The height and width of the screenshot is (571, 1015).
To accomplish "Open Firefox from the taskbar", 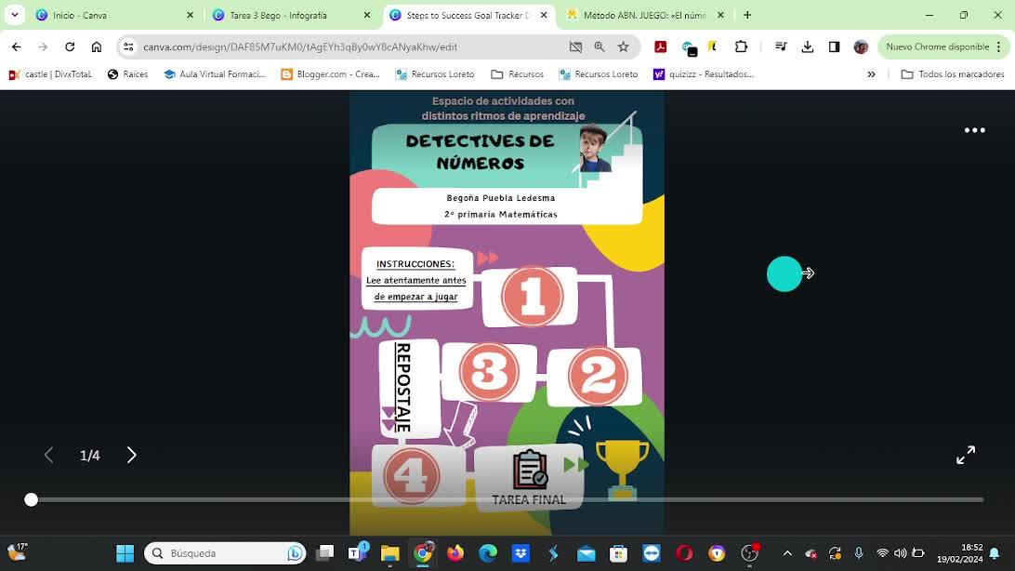I will [455, 553].
